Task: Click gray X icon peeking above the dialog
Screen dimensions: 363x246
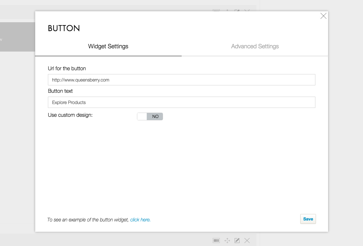Action: click(x=247, y=11)
